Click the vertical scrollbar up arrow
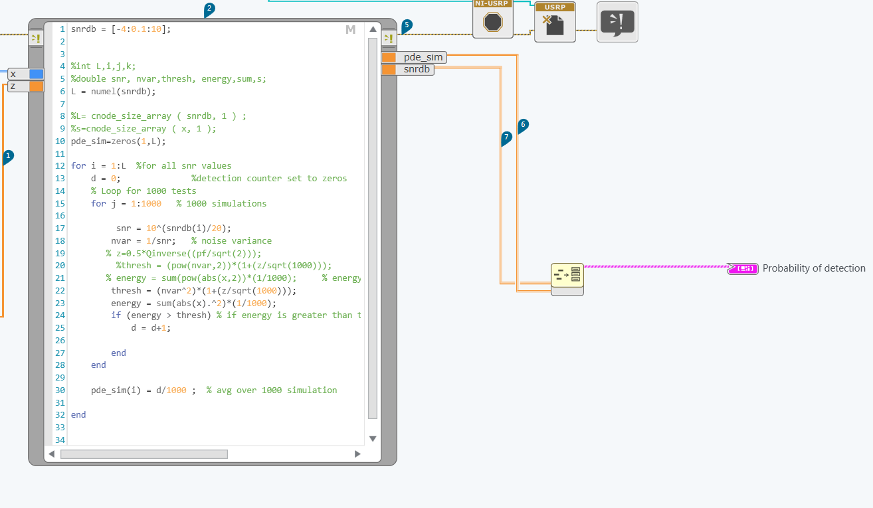This screenshot has width=873, height=508. (373, 30)
